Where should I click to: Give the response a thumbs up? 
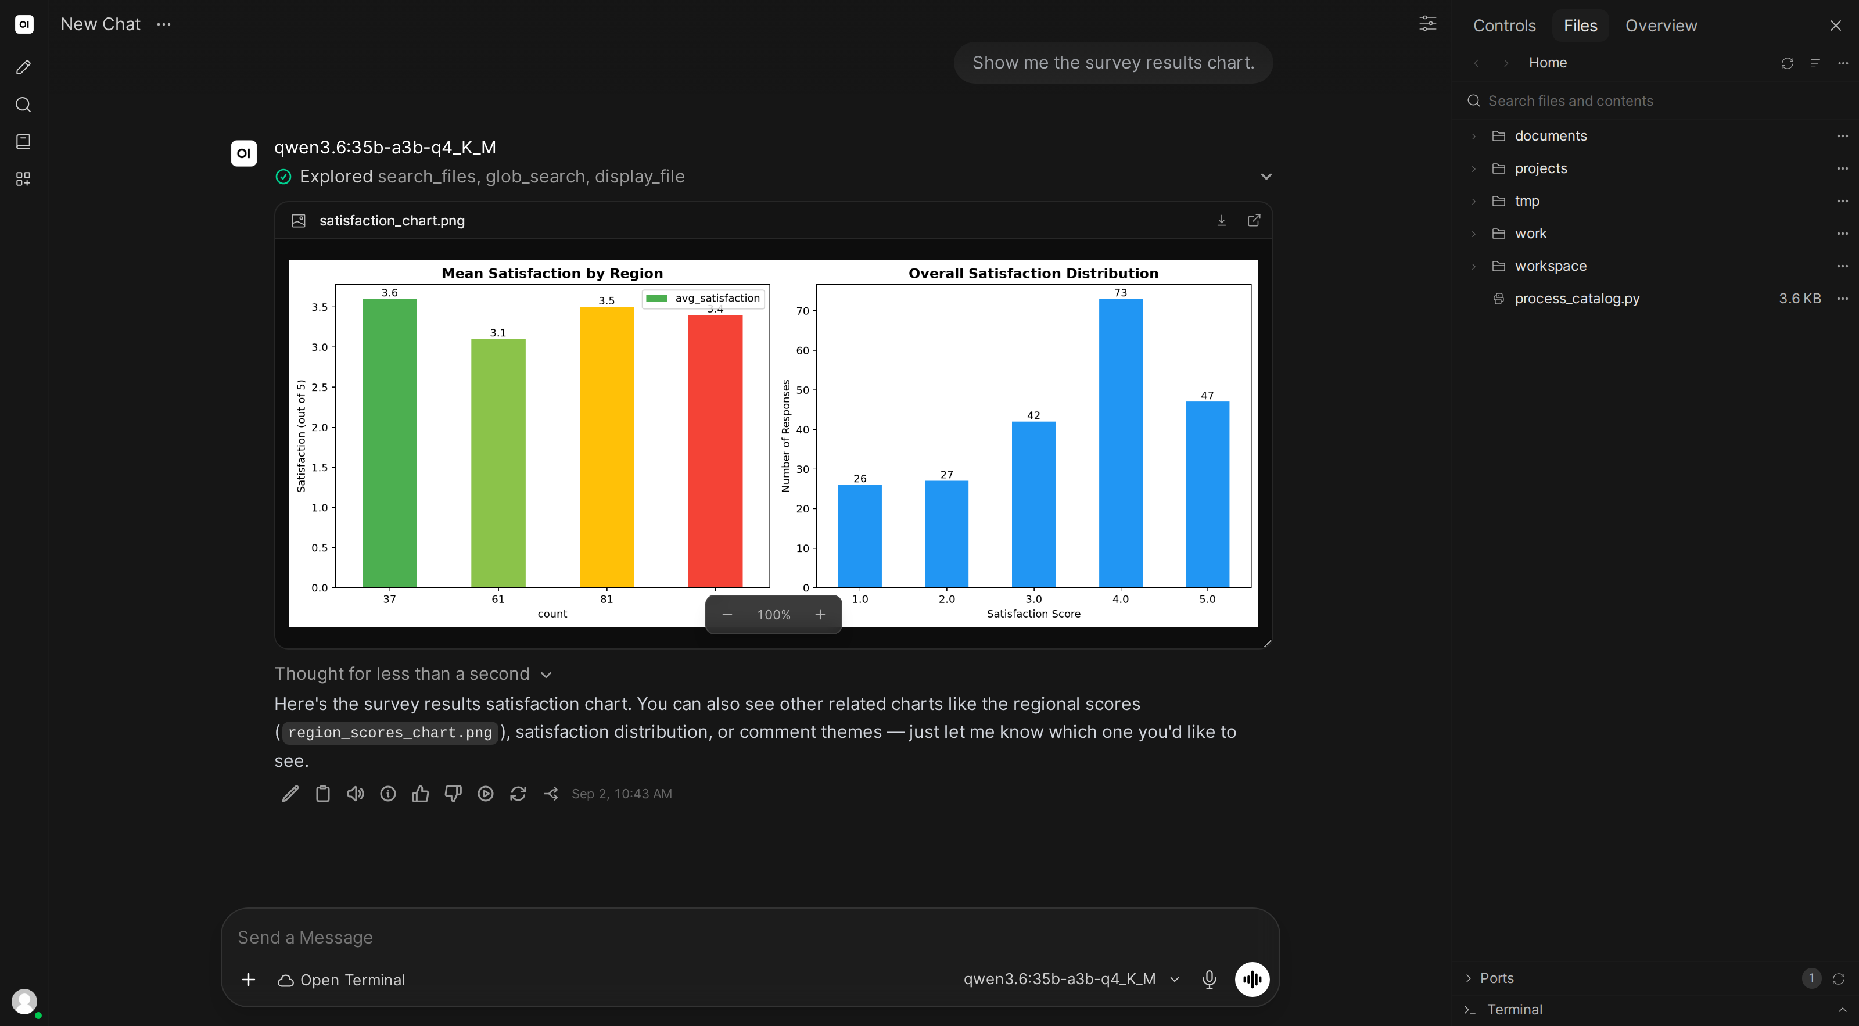tap(420, 794)
